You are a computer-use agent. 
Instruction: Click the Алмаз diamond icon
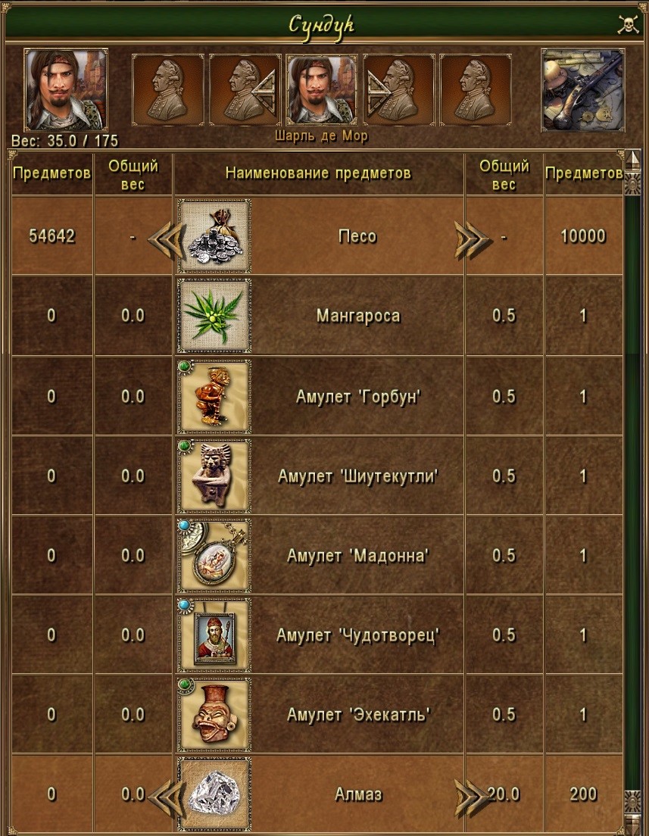pyautogui.click(x=214, y=794)
